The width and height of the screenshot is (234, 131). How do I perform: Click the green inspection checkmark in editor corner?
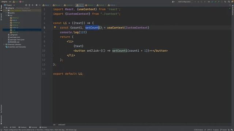click(230, 8)
